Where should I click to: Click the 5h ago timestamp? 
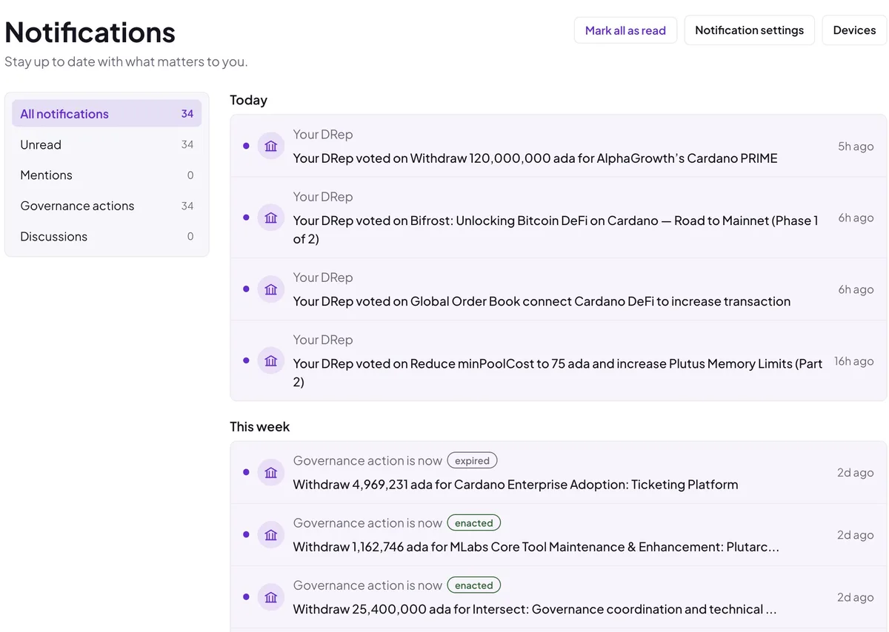click(x=856, y=147)
